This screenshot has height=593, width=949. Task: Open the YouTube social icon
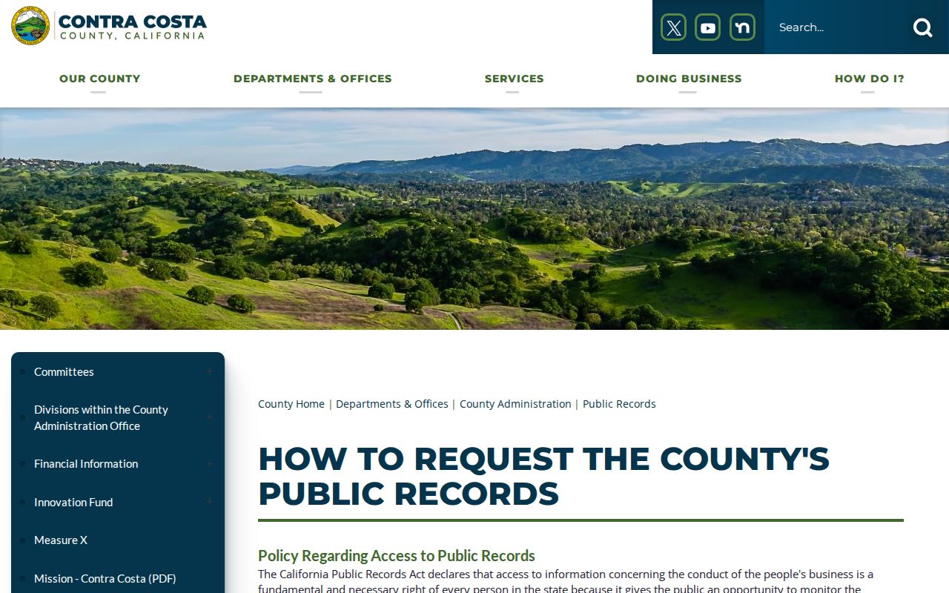pyautogui.click(x=708, y=27)
